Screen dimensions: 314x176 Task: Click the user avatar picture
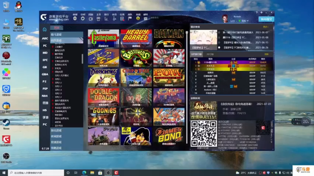[x=225, y=18]
